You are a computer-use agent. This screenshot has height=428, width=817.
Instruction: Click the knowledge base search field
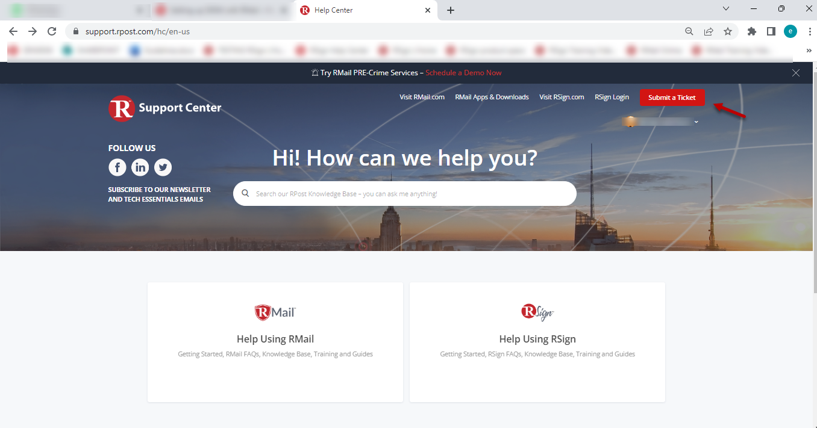click(405, 194)
